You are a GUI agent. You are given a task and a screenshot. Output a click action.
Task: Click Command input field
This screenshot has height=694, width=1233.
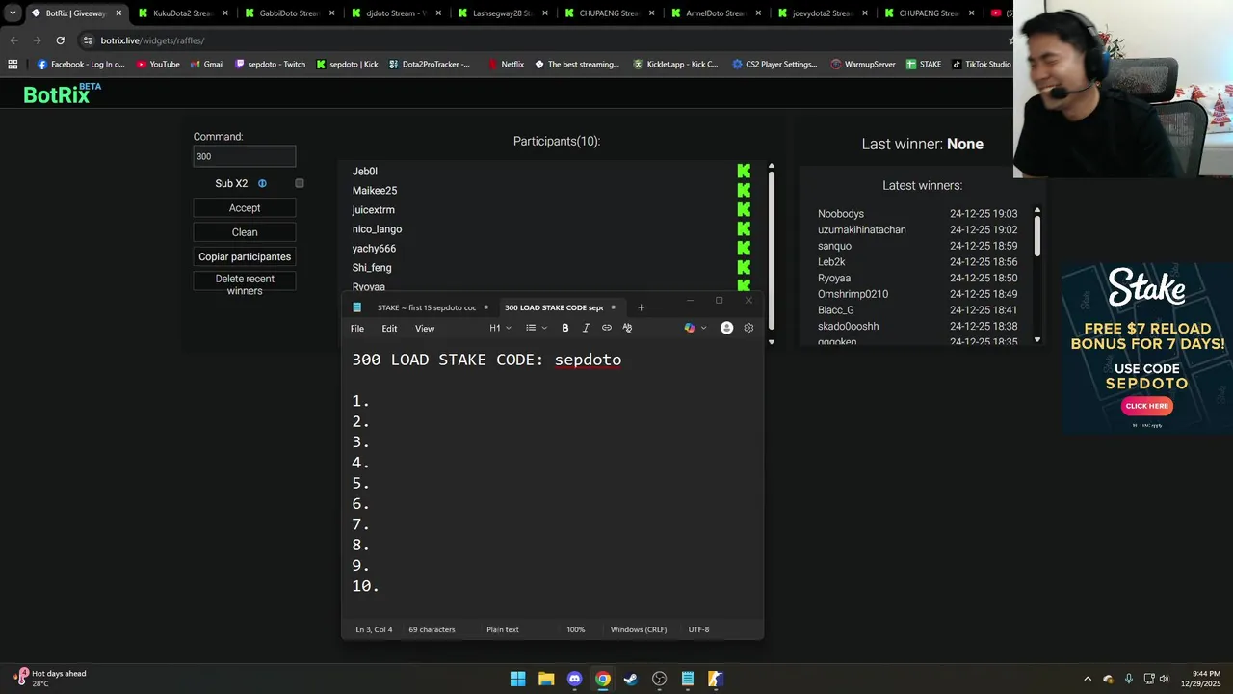[x=245, y=156]
